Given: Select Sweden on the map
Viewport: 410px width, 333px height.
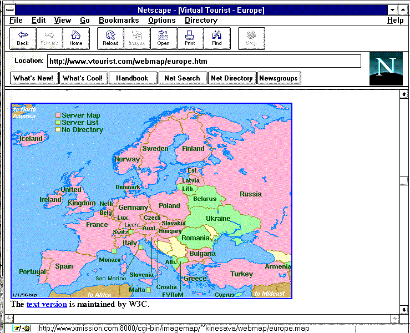Looking at the screenshot, I should click(155, 148).
